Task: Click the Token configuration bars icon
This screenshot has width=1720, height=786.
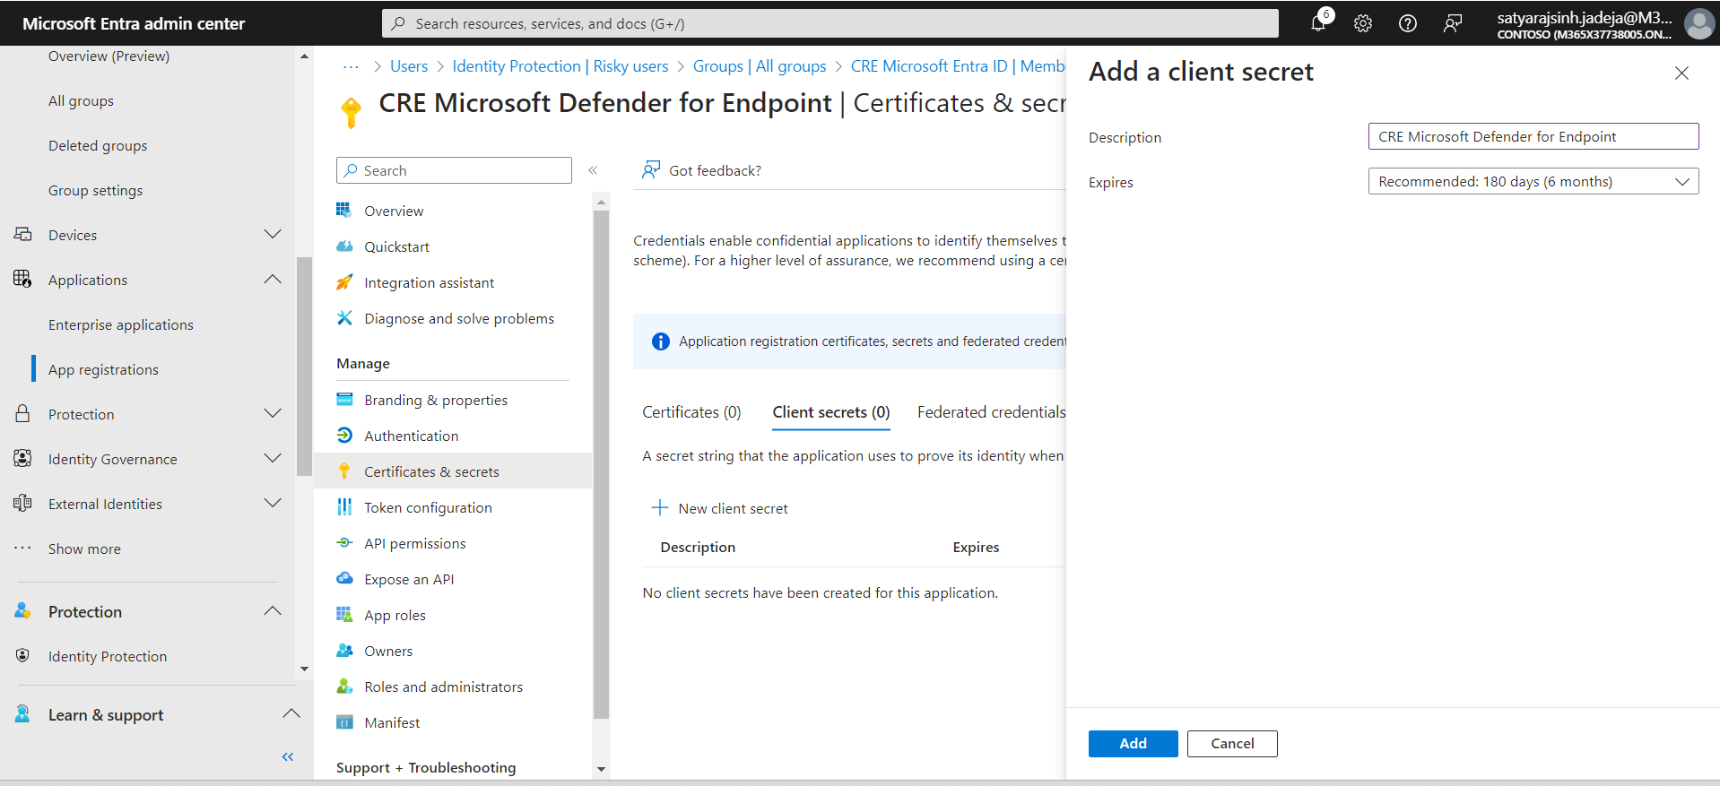Action: [344, 507]
